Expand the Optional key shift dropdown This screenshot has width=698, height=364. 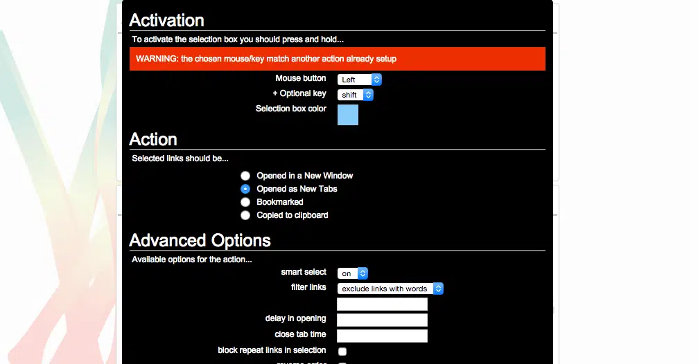[x=355, y=95]
